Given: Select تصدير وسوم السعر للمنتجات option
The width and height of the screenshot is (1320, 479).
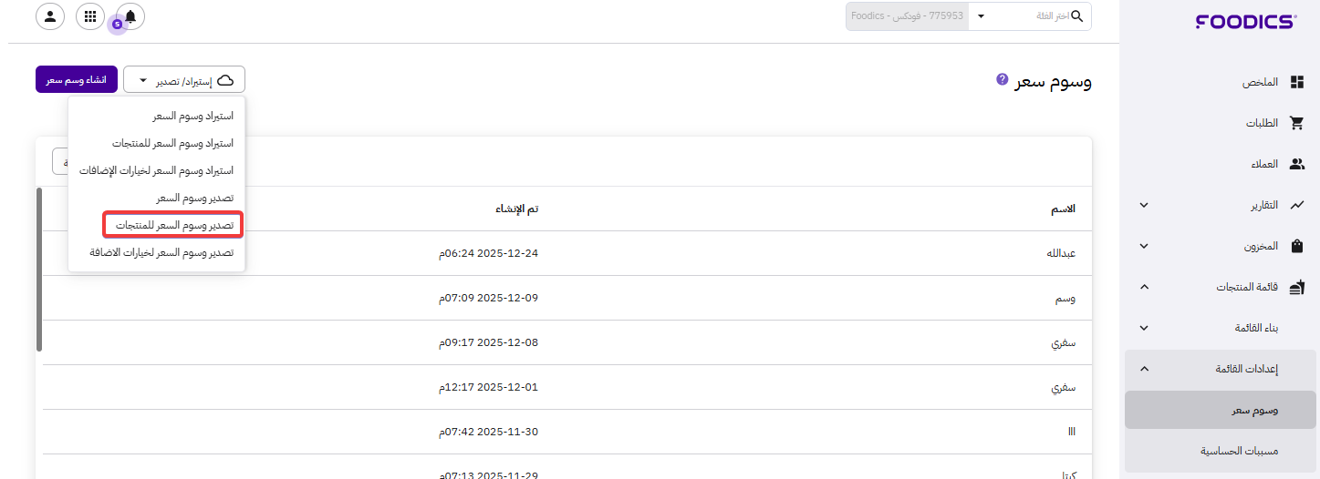Looking at the screenshot, I should click(173, 225).
